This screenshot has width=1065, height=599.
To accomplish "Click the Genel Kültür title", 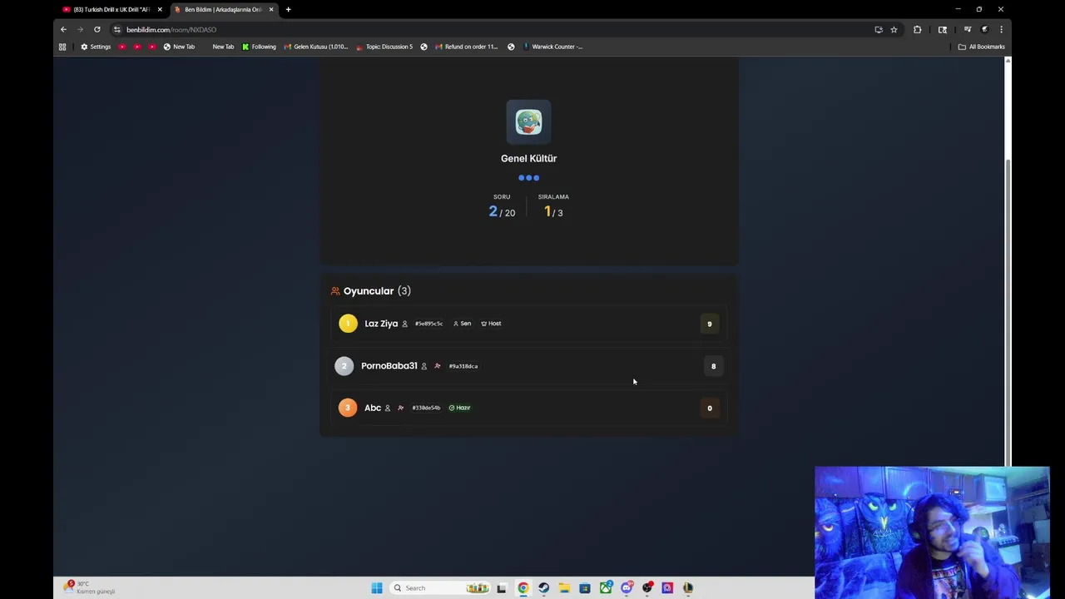I will 528,158.
